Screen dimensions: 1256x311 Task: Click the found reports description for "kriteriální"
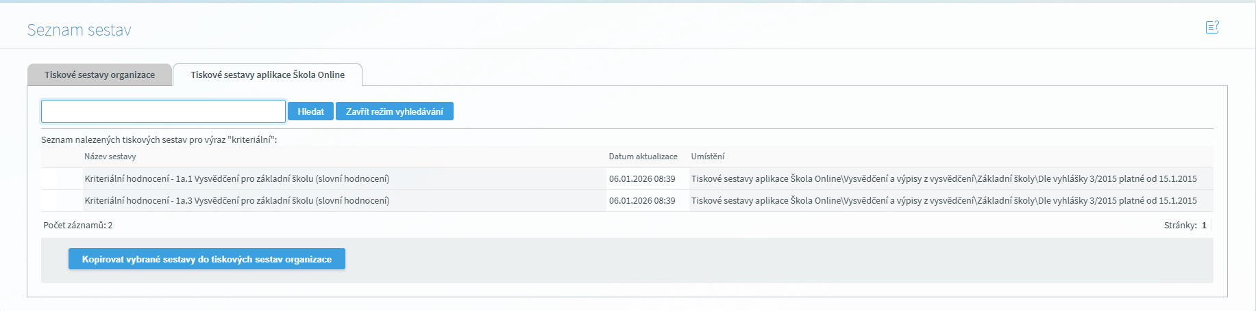159,139
